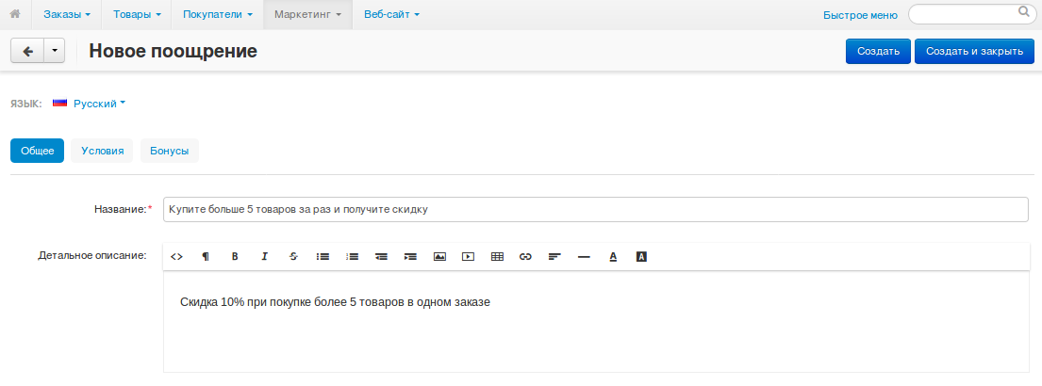Click the Russian flag icon
Screen dimensions: 1042x386
tap(59, 103)
